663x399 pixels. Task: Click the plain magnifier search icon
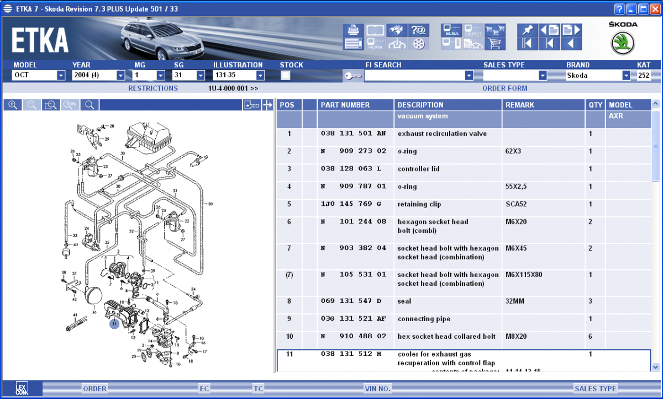click(x=89, y=105)
